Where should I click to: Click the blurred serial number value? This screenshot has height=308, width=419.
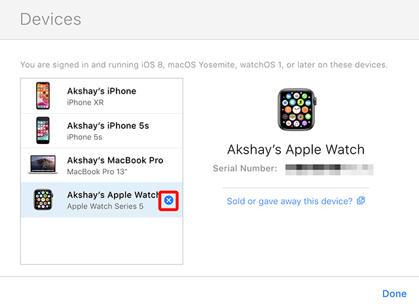click(x=329, y=170)
